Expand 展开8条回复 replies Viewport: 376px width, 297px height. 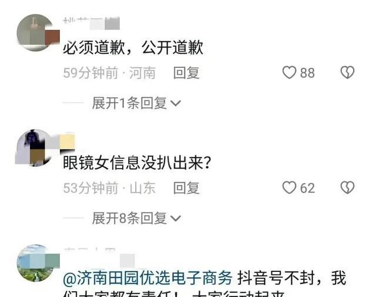[x=136, y=218]
